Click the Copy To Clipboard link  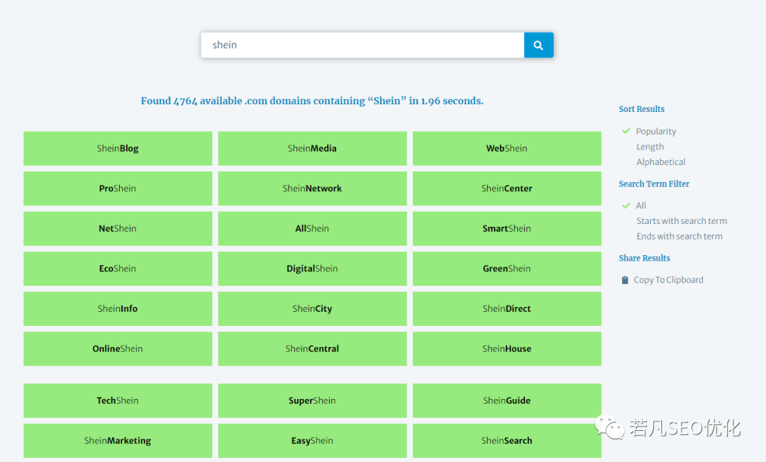pyautogui.click(x=668, y=280)
